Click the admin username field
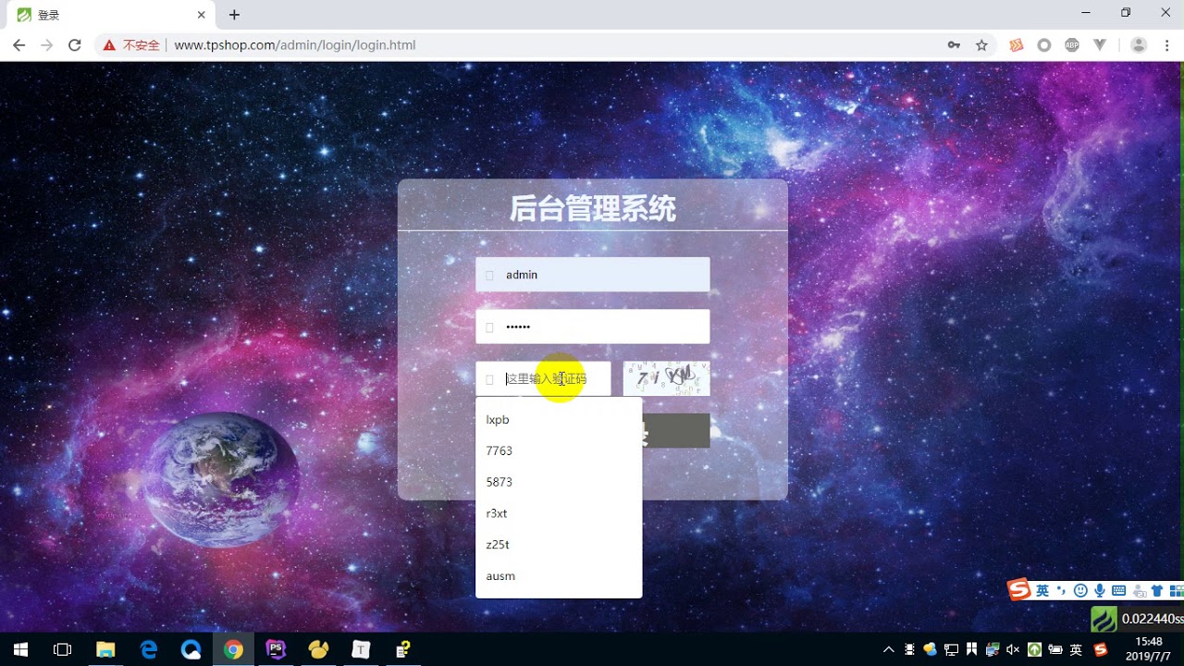Viewport: 1184px width, 666px height. tap(593, 275)
